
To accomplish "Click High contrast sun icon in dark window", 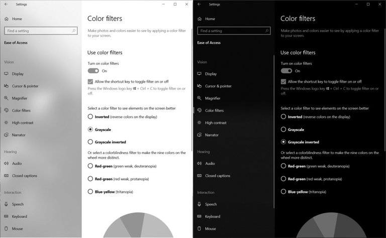I will point(199,123).
